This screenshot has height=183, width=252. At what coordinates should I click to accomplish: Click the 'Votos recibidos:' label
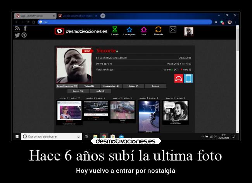[105, 69]
